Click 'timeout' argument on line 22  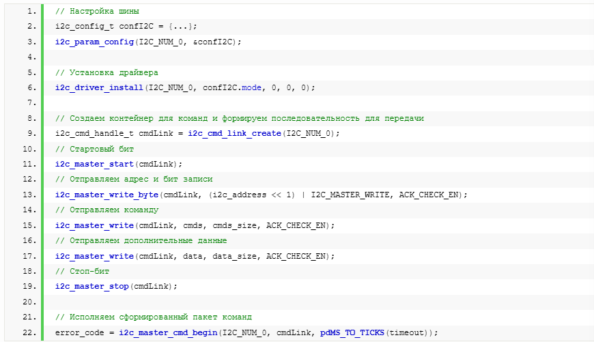tap(406, 333)
